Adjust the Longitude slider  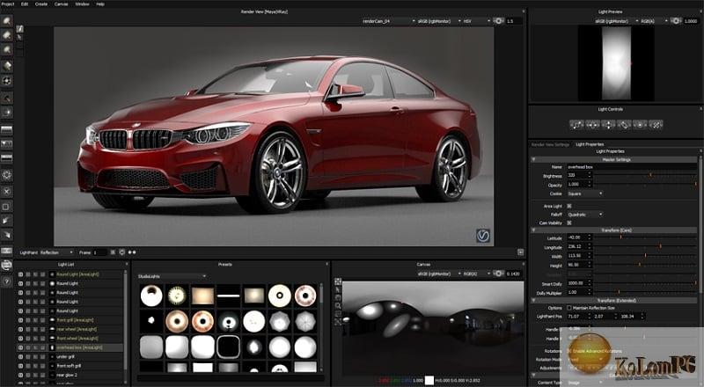645,246
